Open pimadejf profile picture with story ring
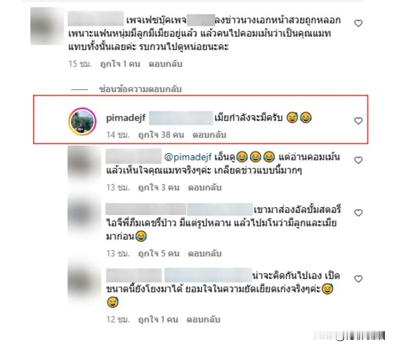 [x=82, y=122]
